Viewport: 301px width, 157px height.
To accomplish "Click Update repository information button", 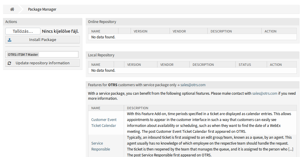I will point(43,63).
